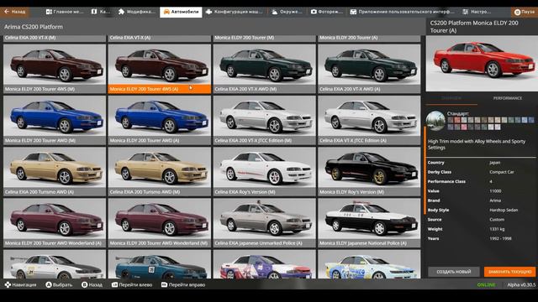Click the Пауза button
538x302 pixels.
[525, 12]
